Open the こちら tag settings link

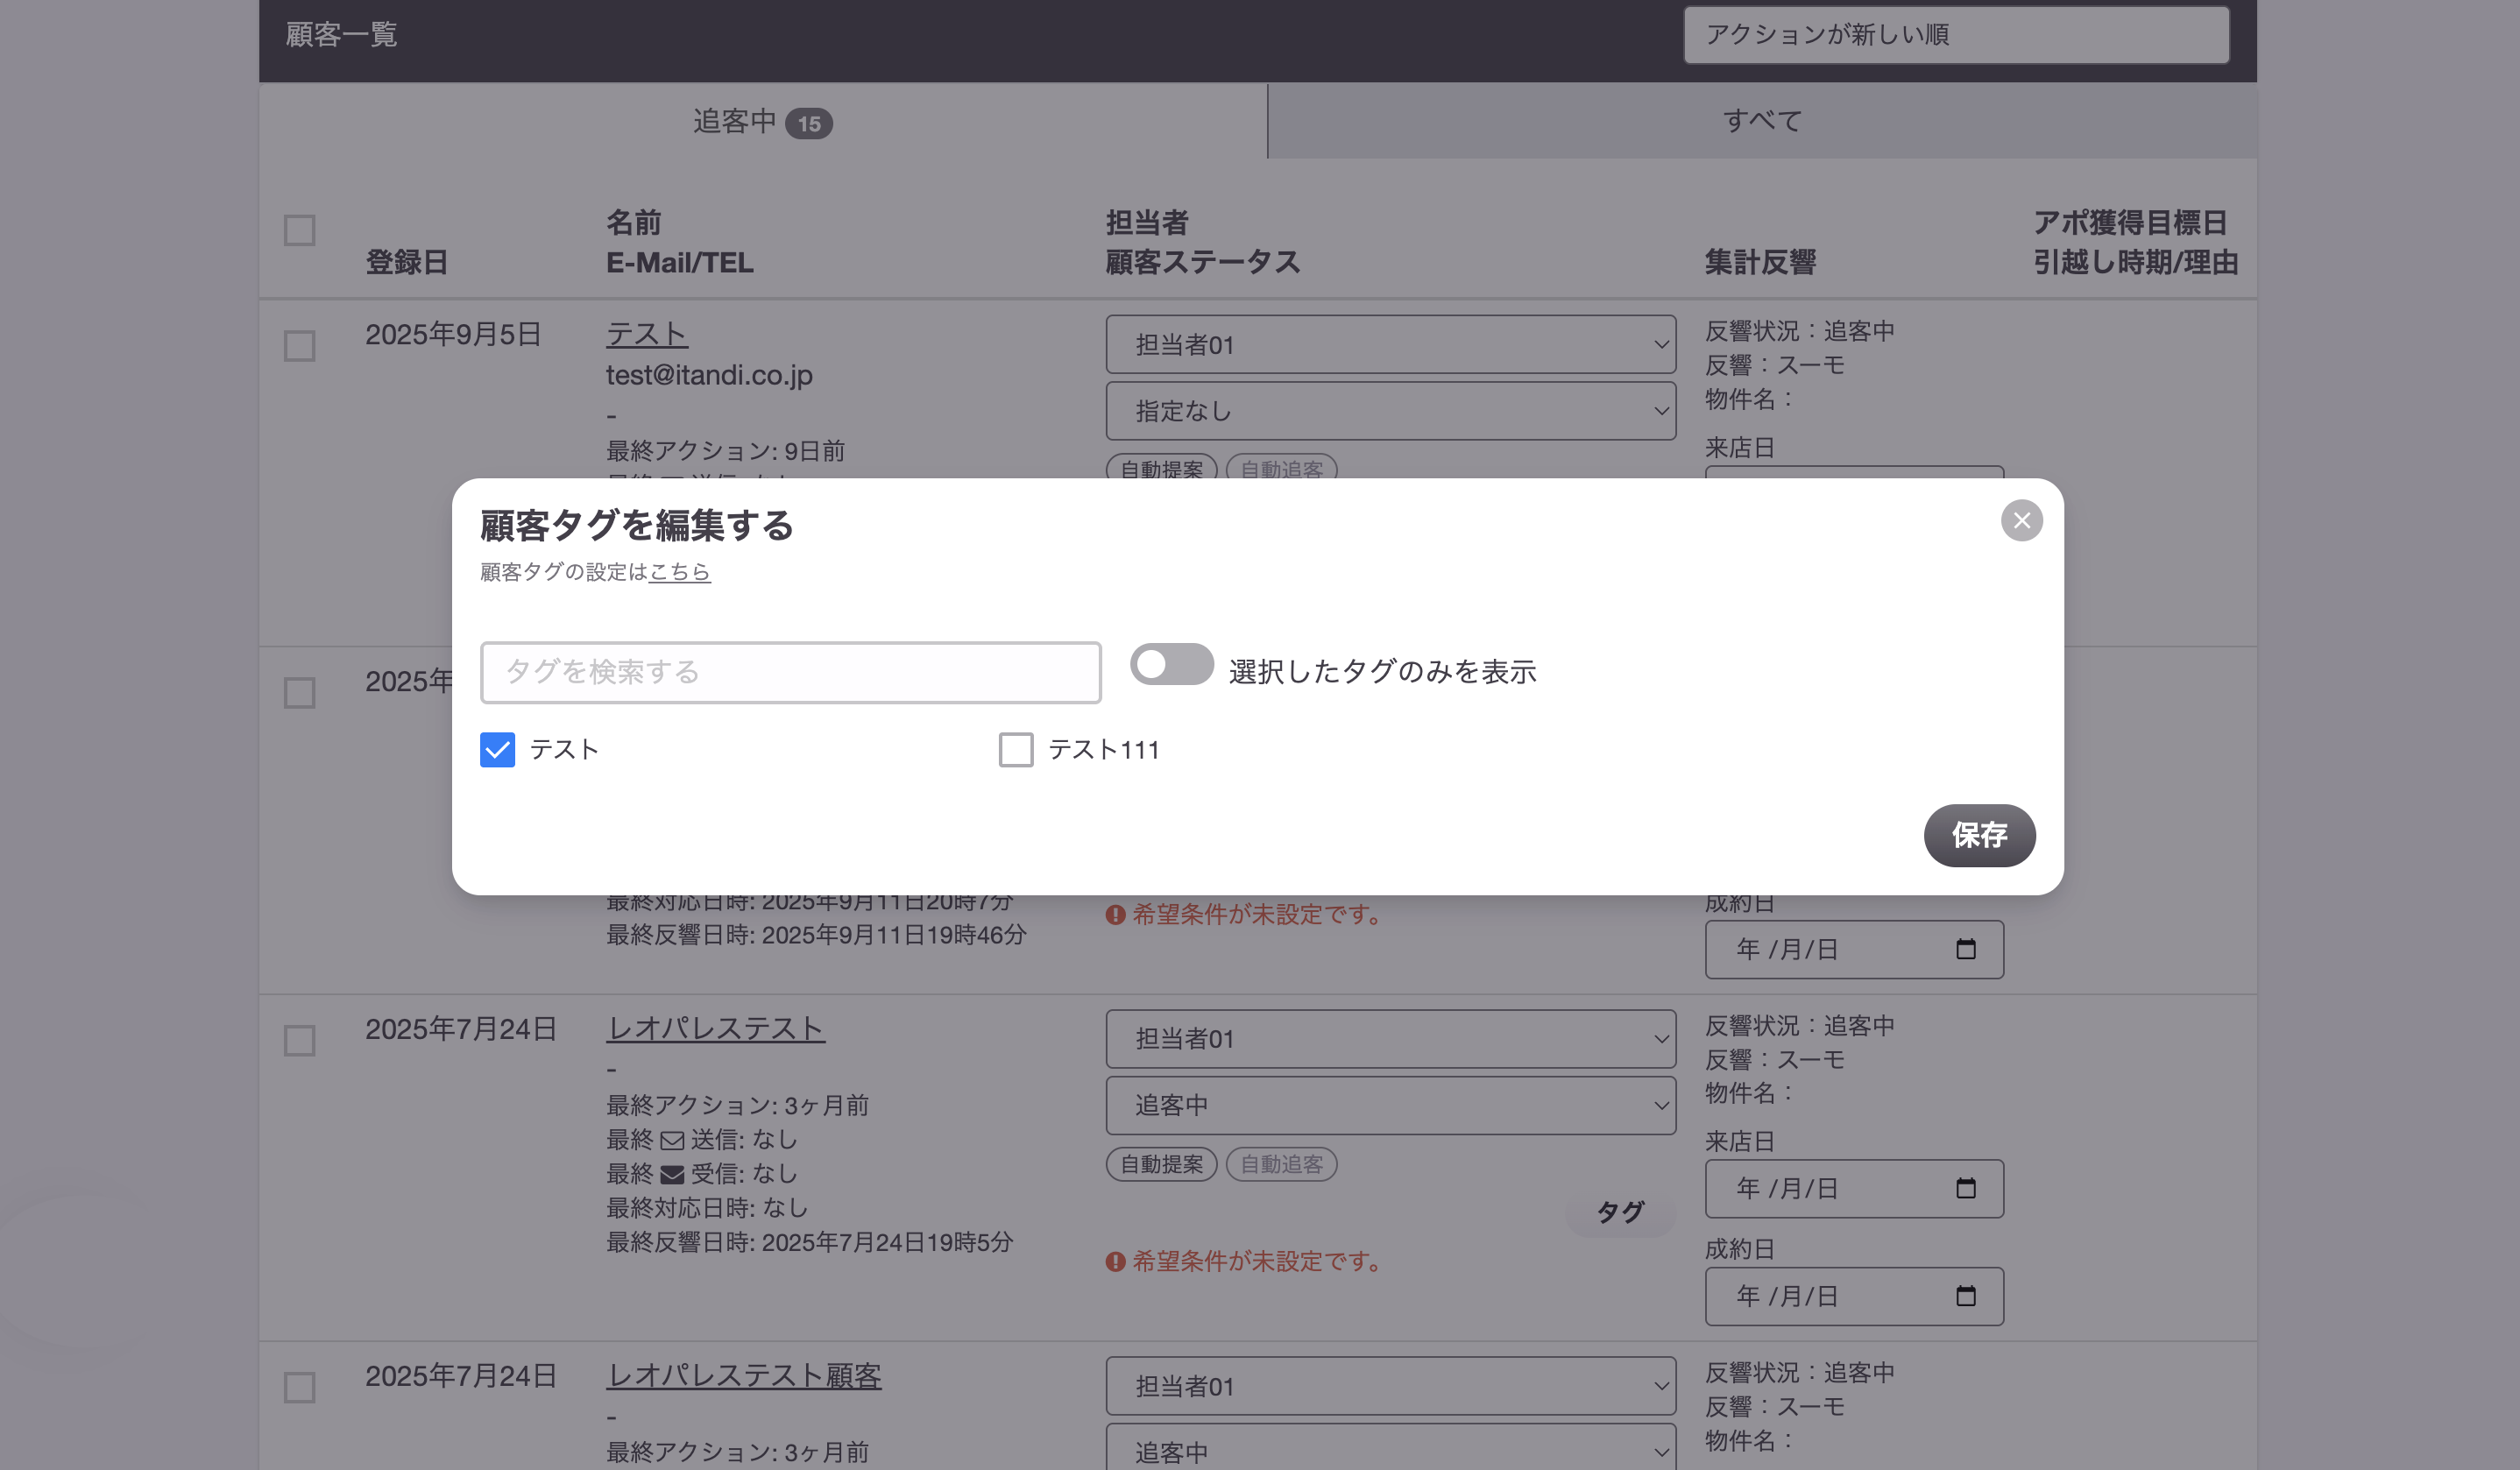tap(679, 572)
